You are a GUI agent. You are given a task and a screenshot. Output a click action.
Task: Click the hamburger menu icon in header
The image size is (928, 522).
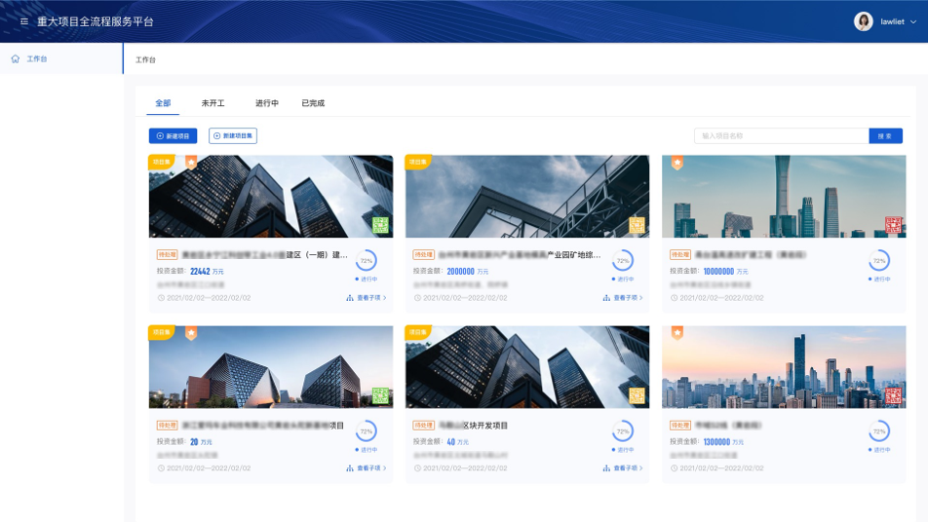coord(24,21)
